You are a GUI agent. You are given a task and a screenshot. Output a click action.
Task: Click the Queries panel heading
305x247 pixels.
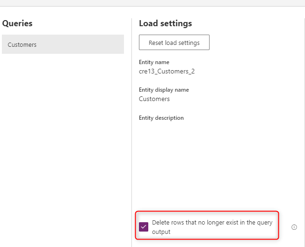tap(17, 23)
